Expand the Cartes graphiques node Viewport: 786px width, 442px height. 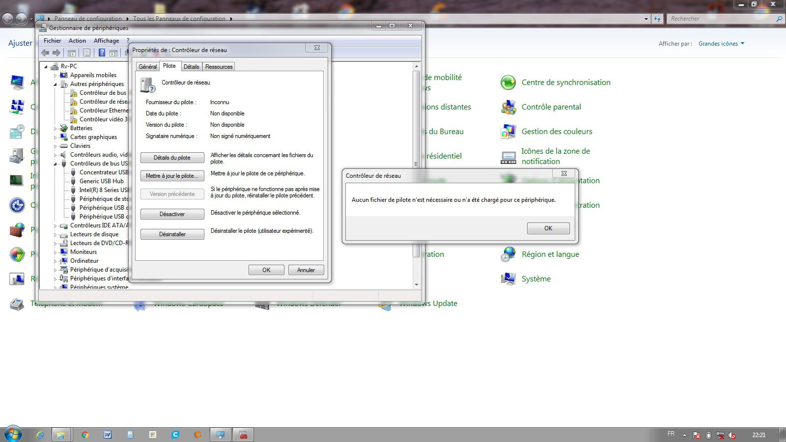tap(55, 137)
